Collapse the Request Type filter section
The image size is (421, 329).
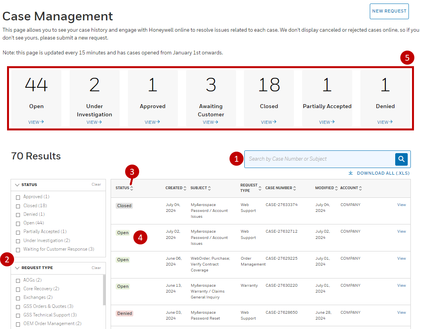tap(17, 268)
